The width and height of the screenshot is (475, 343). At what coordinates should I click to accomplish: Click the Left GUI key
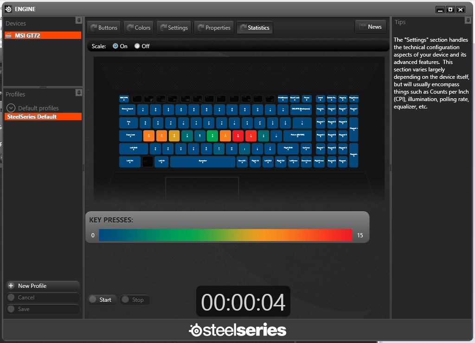pos(268,162)
